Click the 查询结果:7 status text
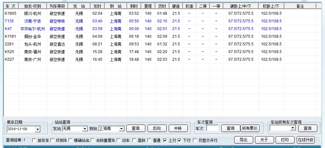The height and width of the screenshot is (148, 325). point(15,140)
